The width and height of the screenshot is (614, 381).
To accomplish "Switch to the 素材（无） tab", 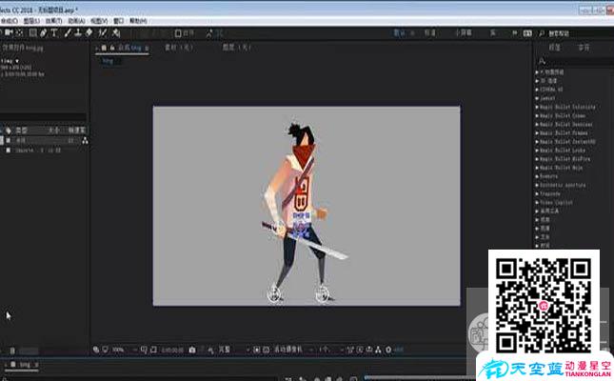I will (x=179, y=48).
